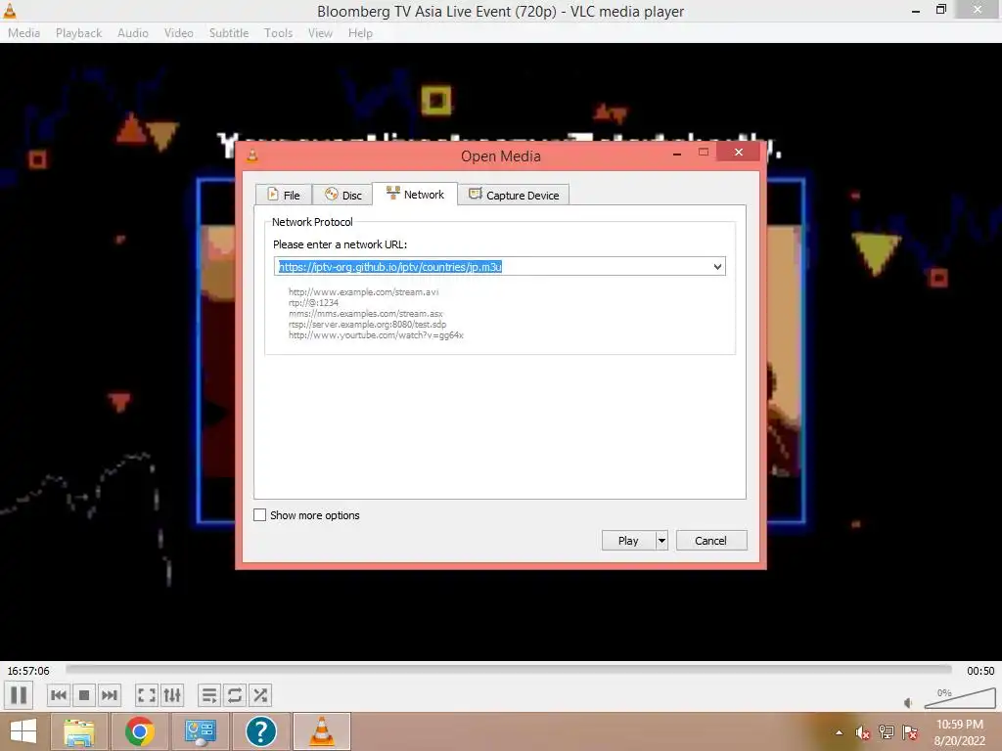Image resolution: width=1002 pixels, height=751 pixels.
Task: Click the example text mms://mms.examples.com/stream.asx
Action: click(x=366, y=314)
